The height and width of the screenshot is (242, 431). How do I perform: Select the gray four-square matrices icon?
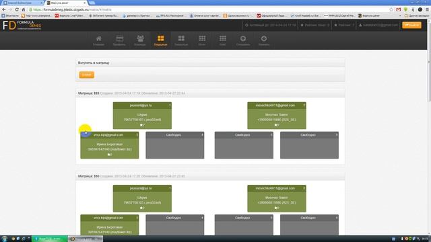181,40
